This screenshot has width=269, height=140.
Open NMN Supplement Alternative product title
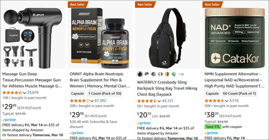click(234, 80)
